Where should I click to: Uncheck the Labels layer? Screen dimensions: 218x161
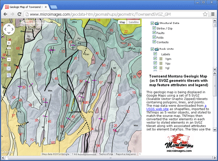click(155, 54)
